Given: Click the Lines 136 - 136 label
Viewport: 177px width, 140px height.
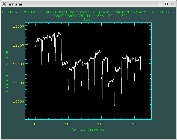Looking at the screenshot, I should click(109, 16).
